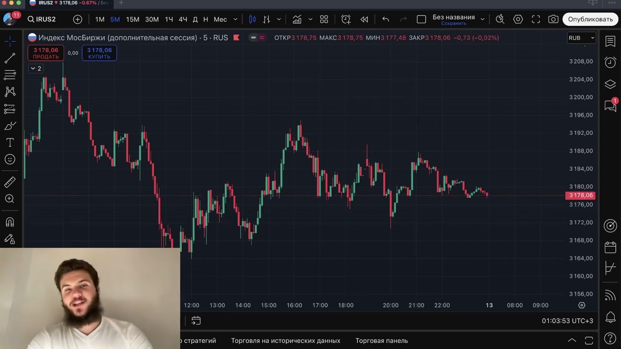Open the chart patterns tool
The height and width of the screenshot is (349, 621).
[x=10, y=92]
